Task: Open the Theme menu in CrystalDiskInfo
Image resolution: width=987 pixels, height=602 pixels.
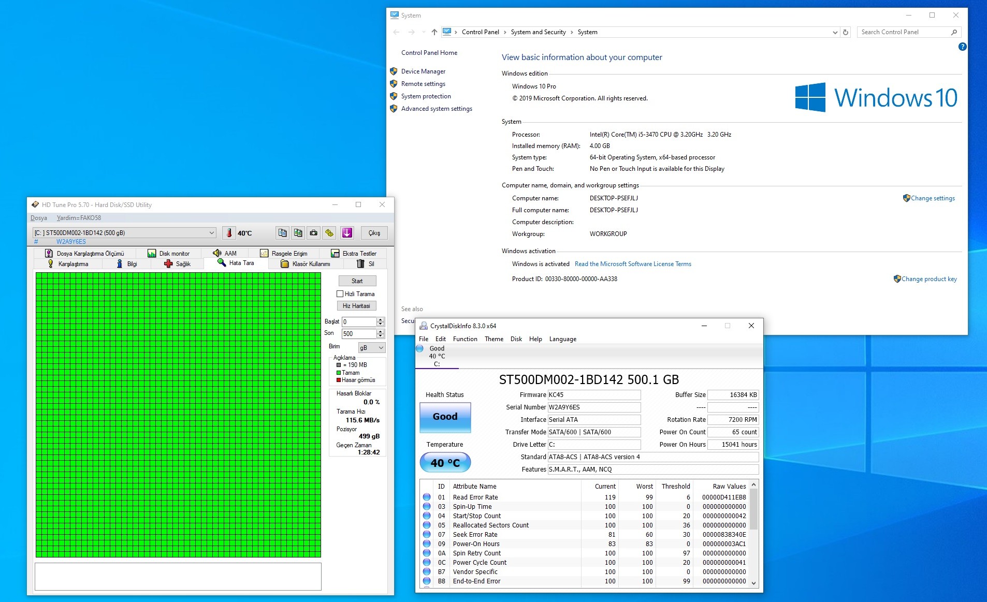Action: pyautogui.click(x=494, y=339)
